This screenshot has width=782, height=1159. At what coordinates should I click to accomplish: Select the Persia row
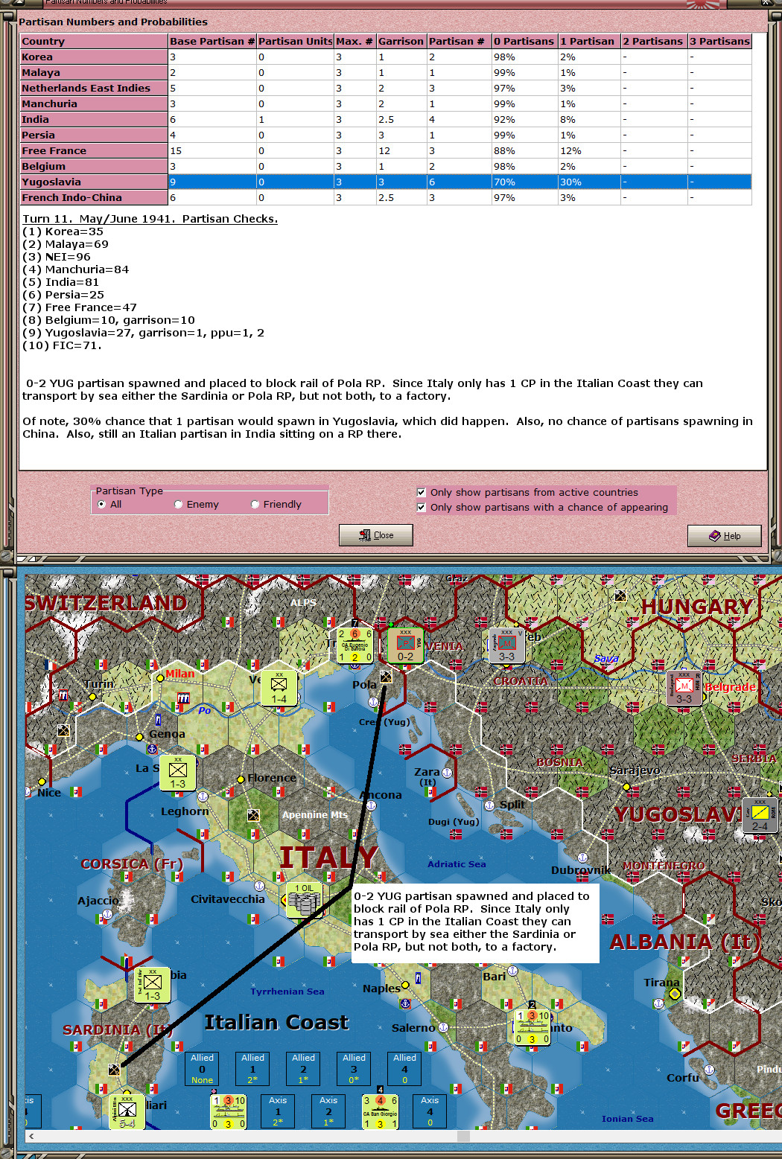point(386,135)
